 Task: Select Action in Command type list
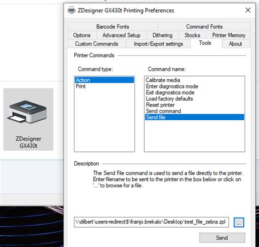(x=104, y=80)
